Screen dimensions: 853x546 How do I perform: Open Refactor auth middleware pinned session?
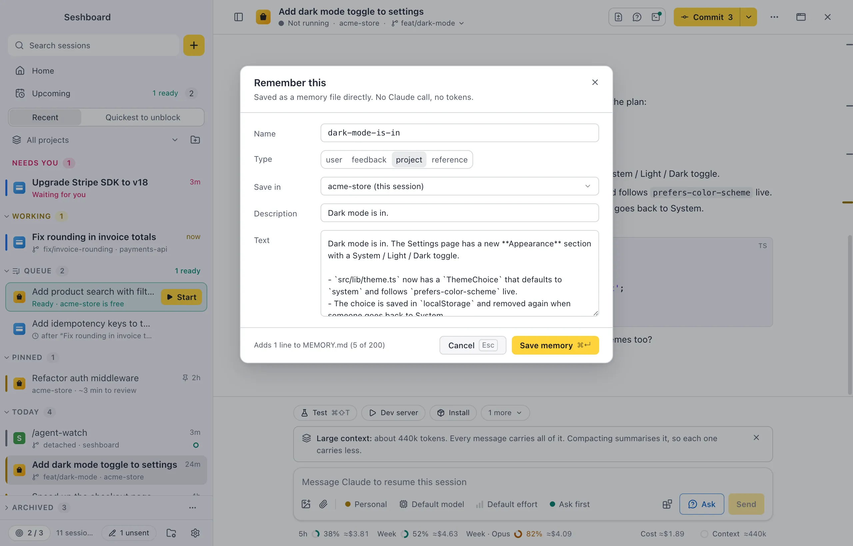click(106, 384)
